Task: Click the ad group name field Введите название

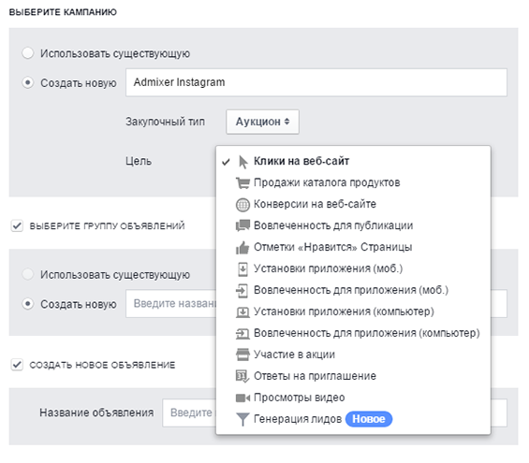Action: (171, 304)
